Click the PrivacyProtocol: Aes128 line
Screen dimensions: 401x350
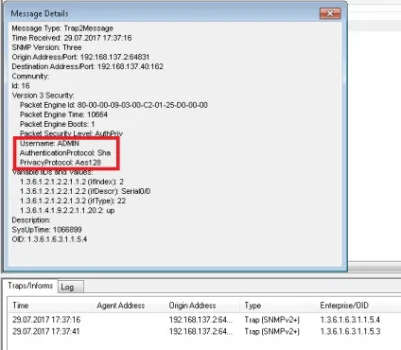(61, 163)
